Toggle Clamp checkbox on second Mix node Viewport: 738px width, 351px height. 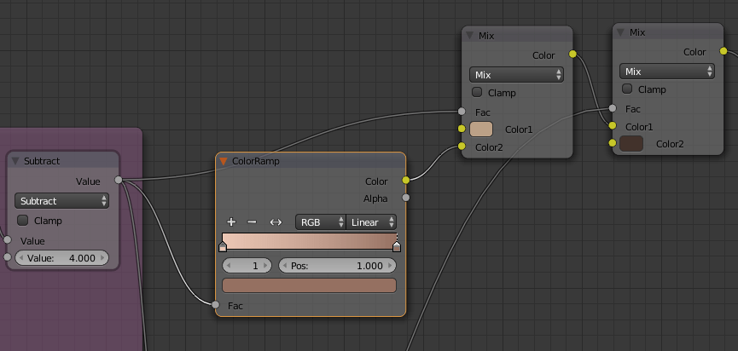(x=627, y=89)
